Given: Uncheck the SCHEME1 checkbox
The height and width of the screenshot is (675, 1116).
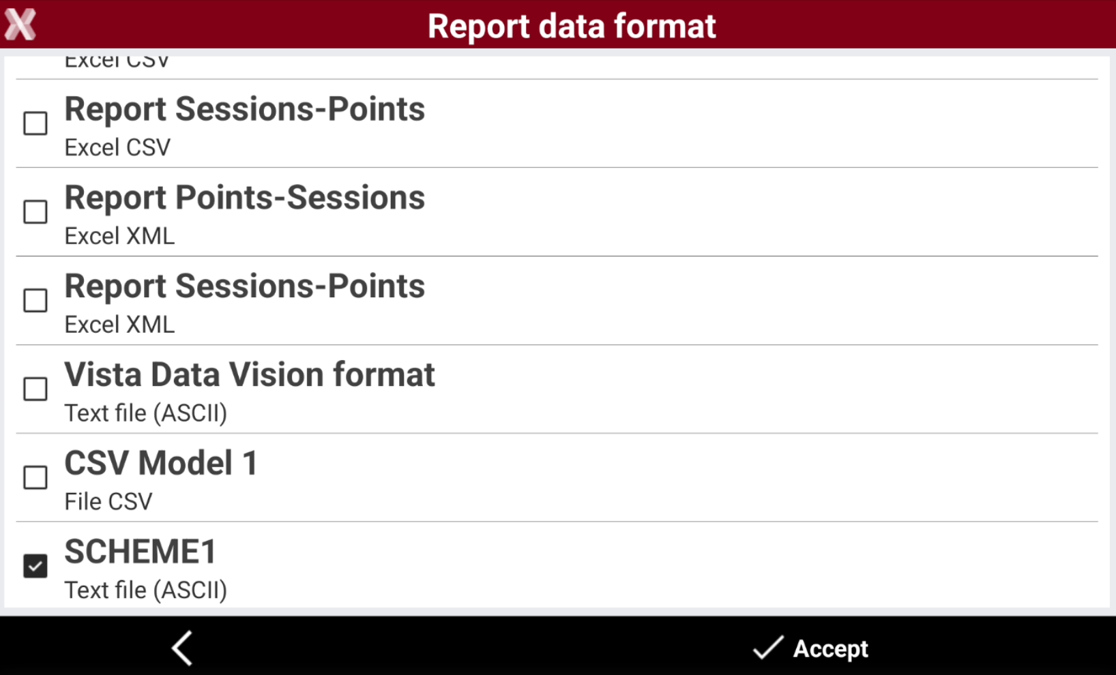Looking at the screenshot, I should click(35, 566).
